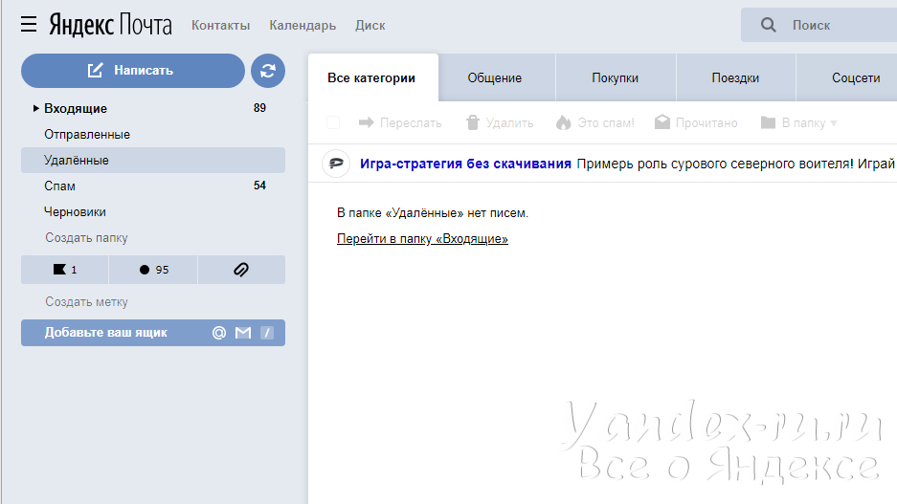Filter by flagged important messages
This screenshot has width=897, height=504.
click(65, 270)
